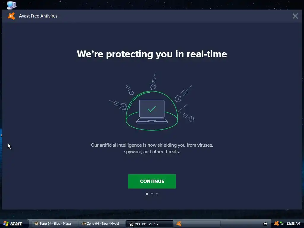This screenshot has height=228, width=304.
Task: Select the first pagination dot
Action: pyautogui.click(x=147, y=194)
